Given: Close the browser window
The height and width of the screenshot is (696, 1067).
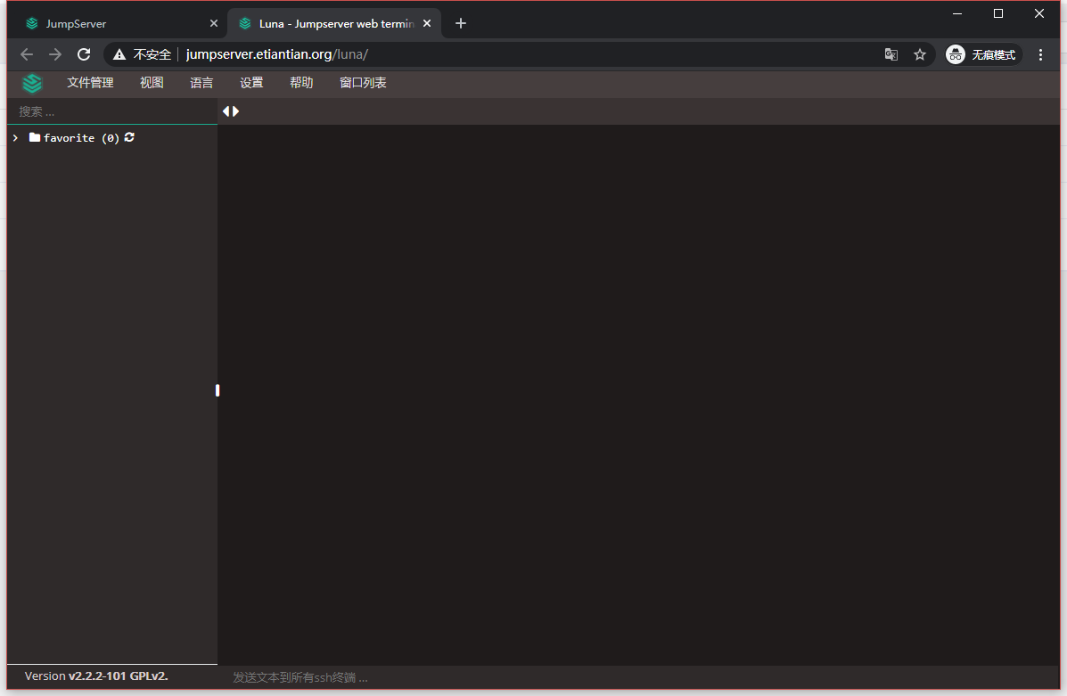Looking at the screenshot, I should [x=1039, y=13].
